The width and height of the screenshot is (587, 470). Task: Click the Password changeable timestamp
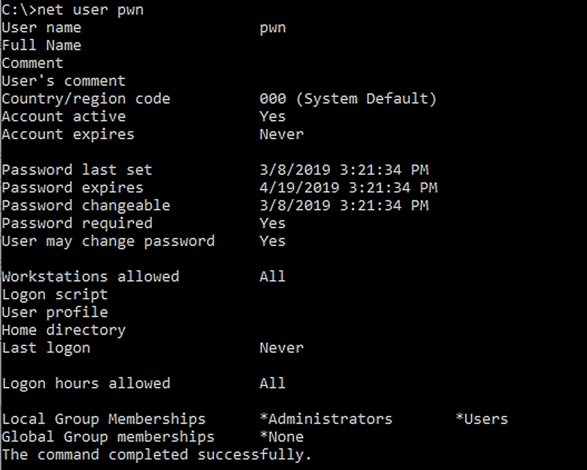point(344,206)
